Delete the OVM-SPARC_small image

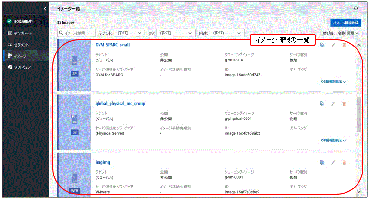click(344, 45)
